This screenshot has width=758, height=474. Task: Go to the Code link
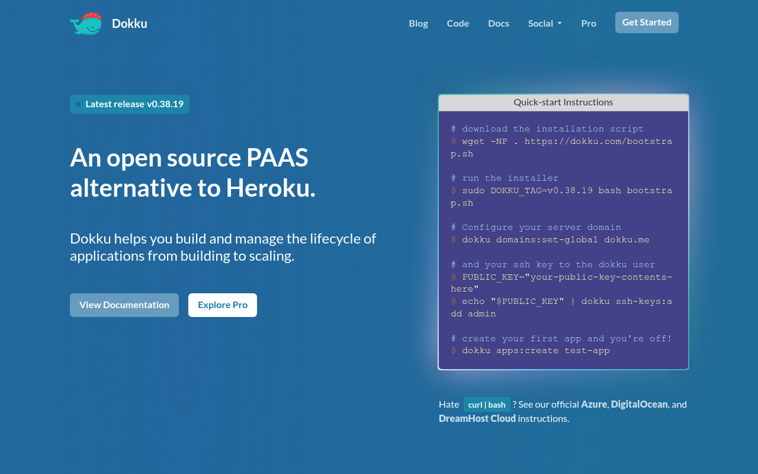click(x=458, y=23)
